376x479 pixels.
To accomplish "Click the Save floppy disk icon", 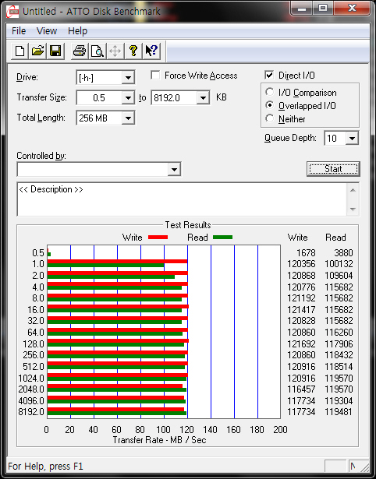I will [x=55, y=51].
